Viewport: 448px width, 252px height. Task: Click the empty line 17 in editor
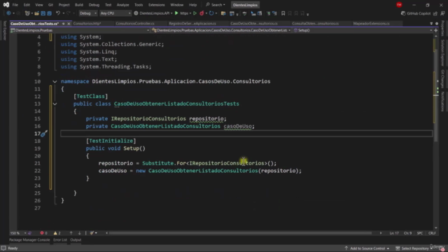pyautogui.click(x=246, y=134)
